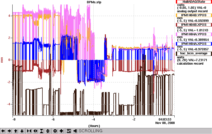Click the 04:03:53 timestamp on the axis
The width and height of the screenshot is (212, 134).
tap(165, 119)
